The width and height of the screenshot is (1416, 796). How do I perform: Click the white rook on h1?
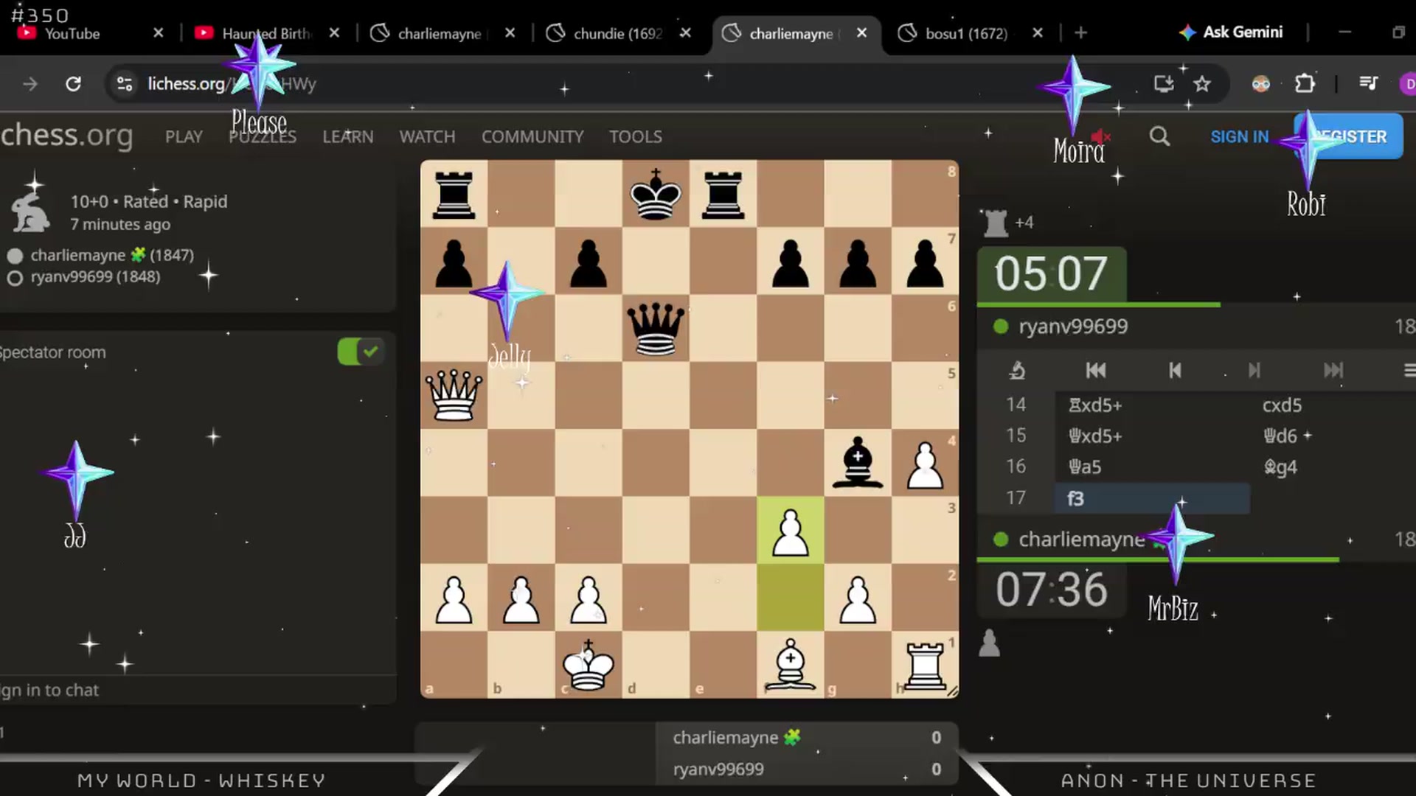click(x=925, y=665)
